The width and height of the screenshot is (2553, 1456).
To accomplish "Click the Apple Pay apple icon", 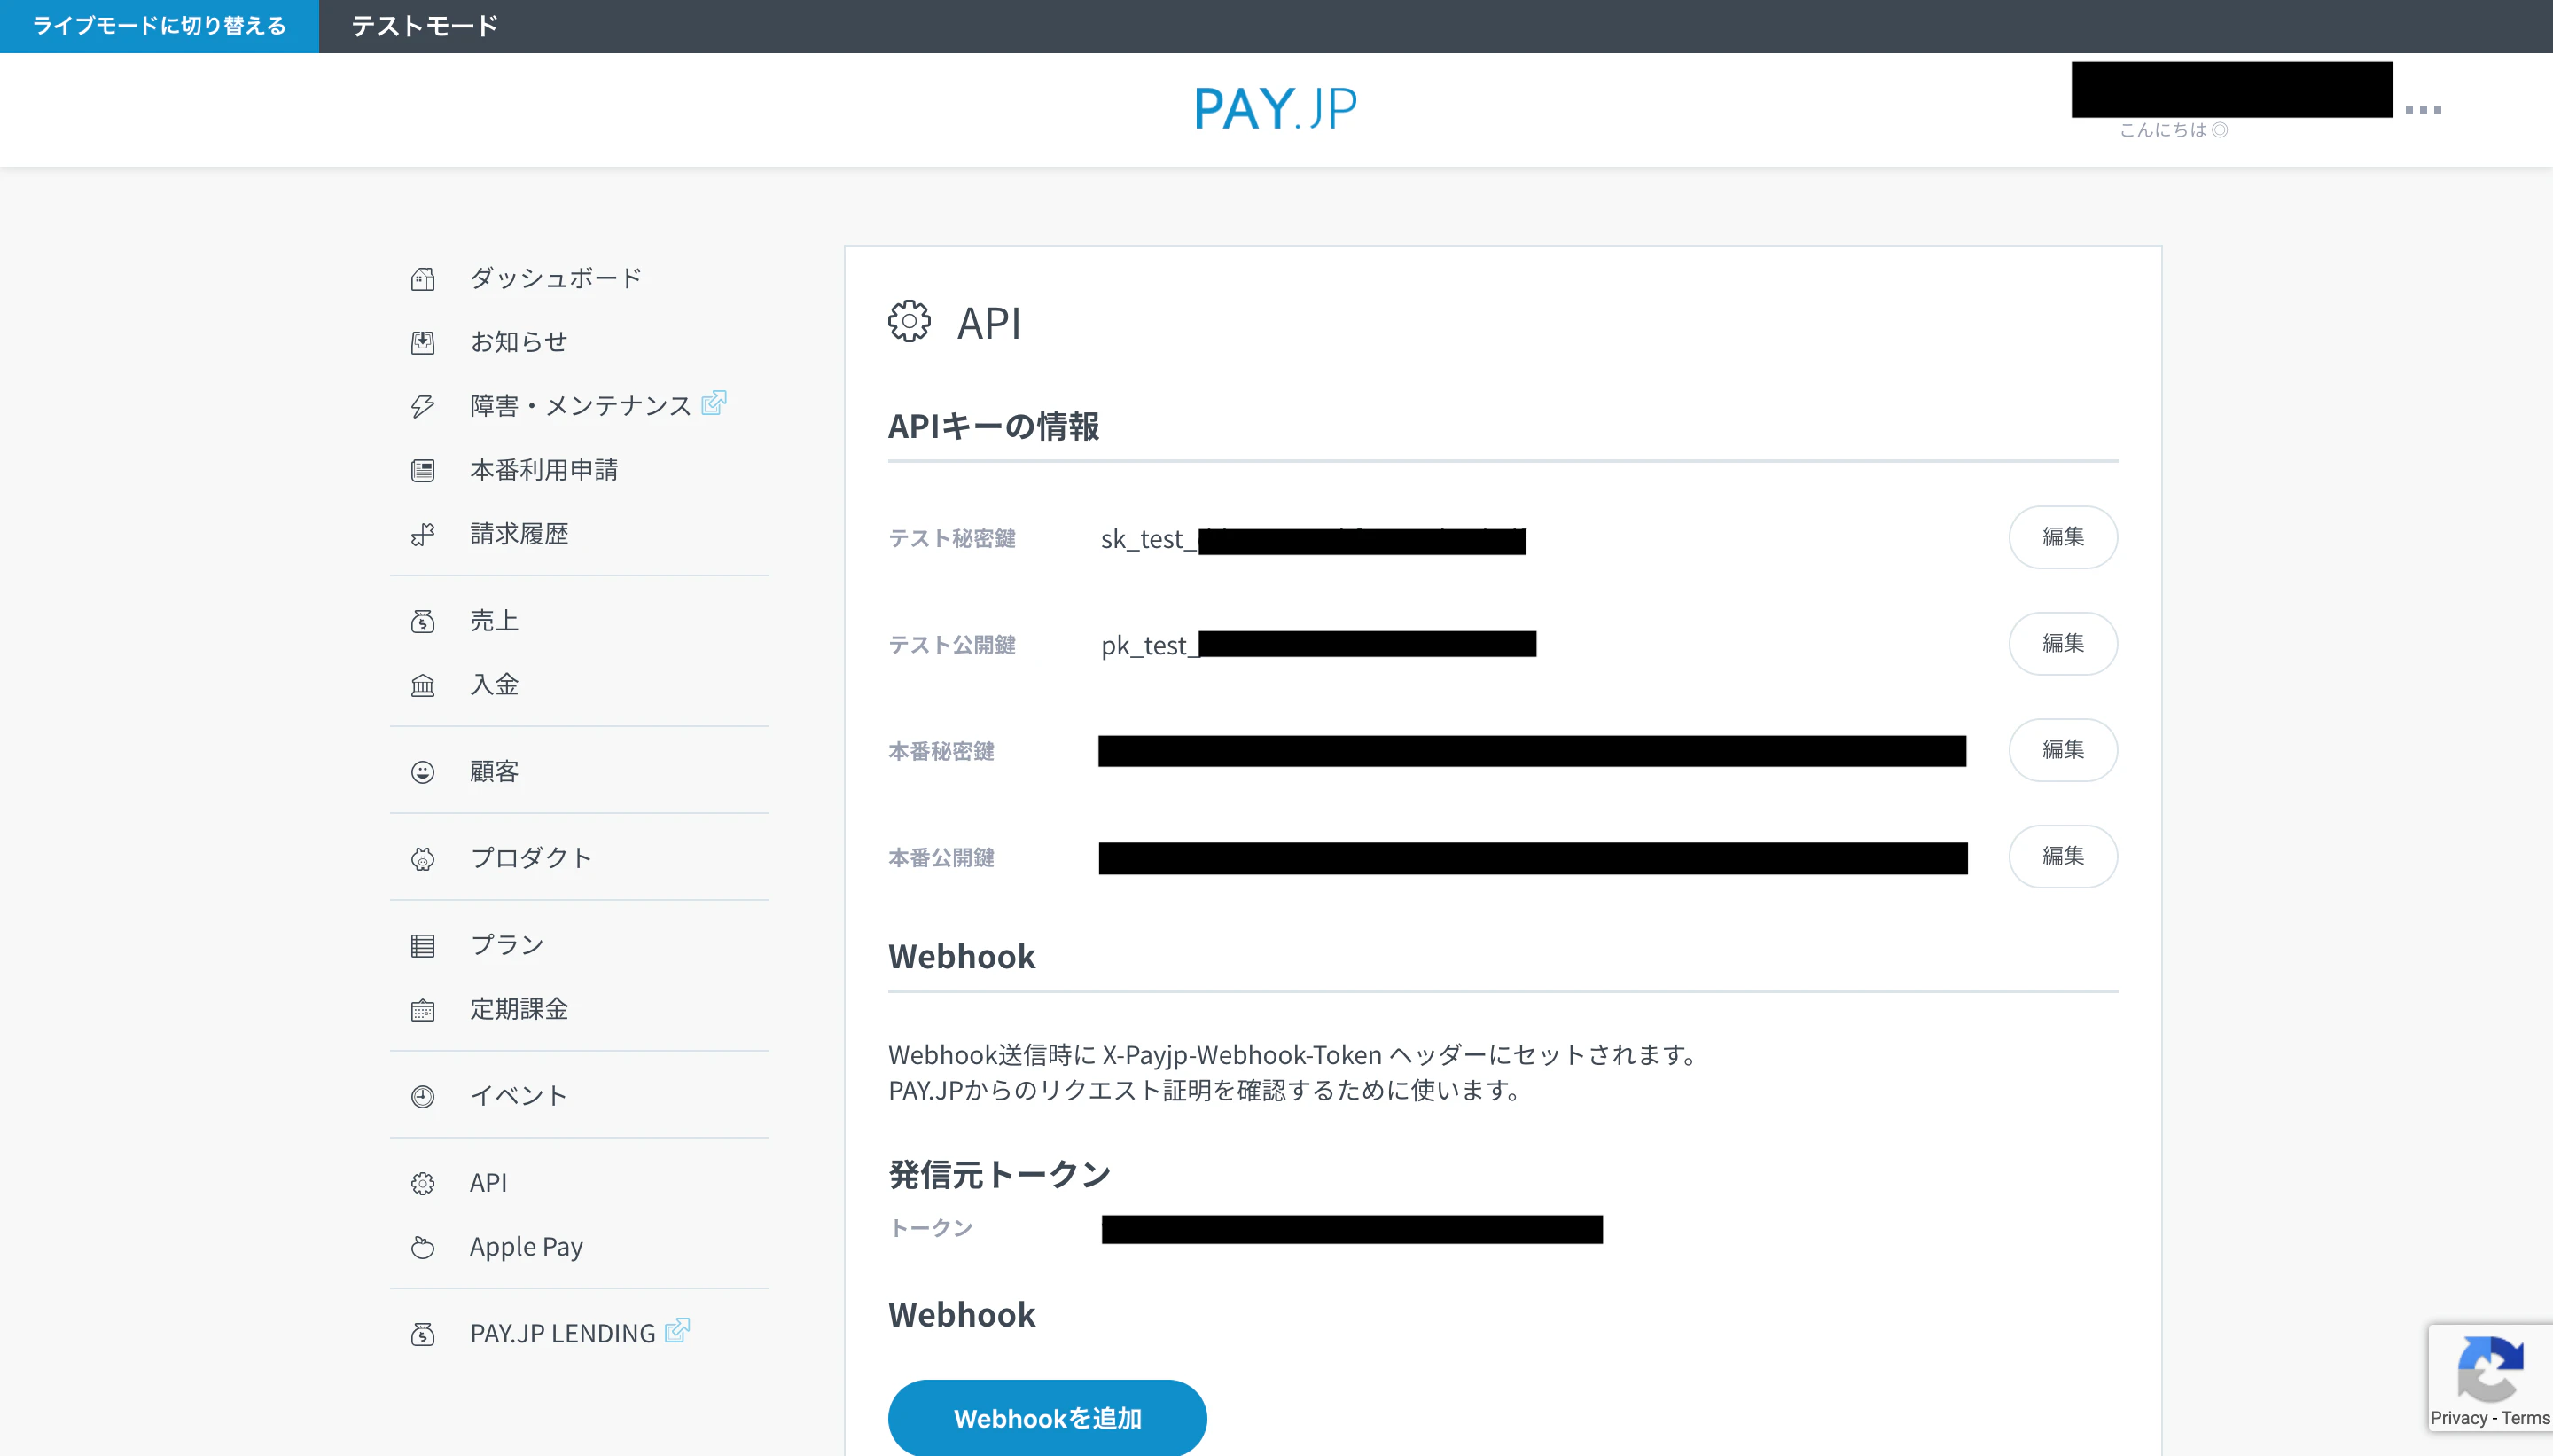I will (x=423, y=1247).
